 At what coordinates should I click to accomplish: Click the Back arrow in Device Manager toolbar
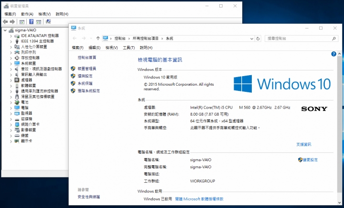(5, 21)
